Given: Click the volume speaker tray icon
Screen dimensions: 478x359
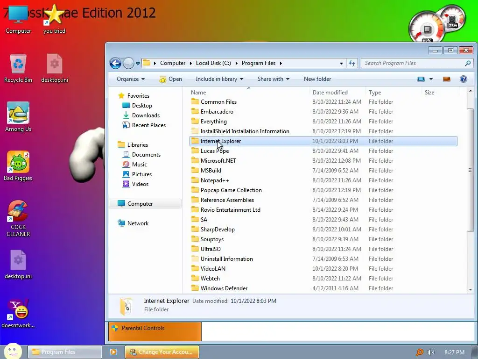Looking at the screenshot, I should [x=430, y=352].
